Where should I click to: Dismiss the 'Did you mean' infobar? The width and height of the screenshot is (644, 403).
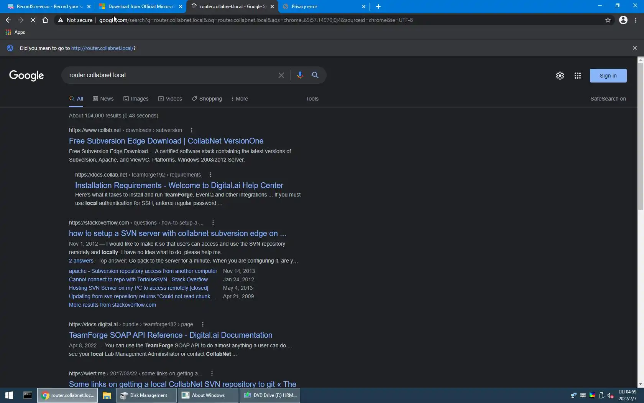point(635,48)
